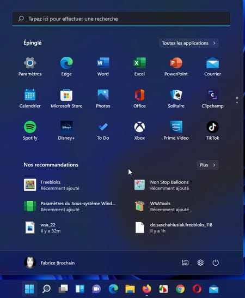Launch Chrome from the taskbar
Screen dimensions: 245x298
point(180,289)
